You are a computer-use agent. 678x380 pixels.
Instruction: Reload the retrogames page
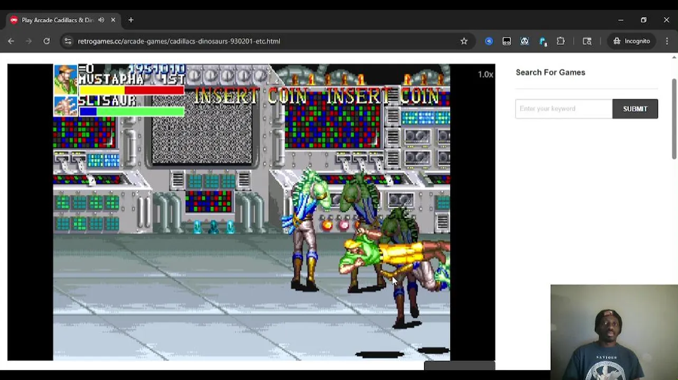[x=46, y=41]
